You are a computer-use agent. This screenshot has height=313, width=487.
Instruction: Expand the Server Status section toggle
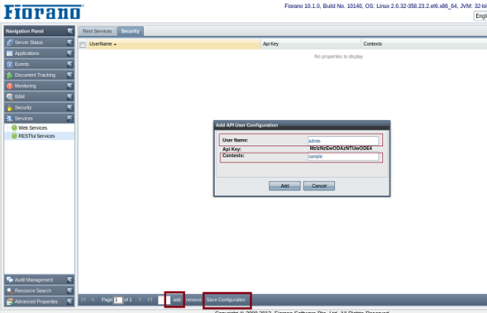click(x=70, y=42)
